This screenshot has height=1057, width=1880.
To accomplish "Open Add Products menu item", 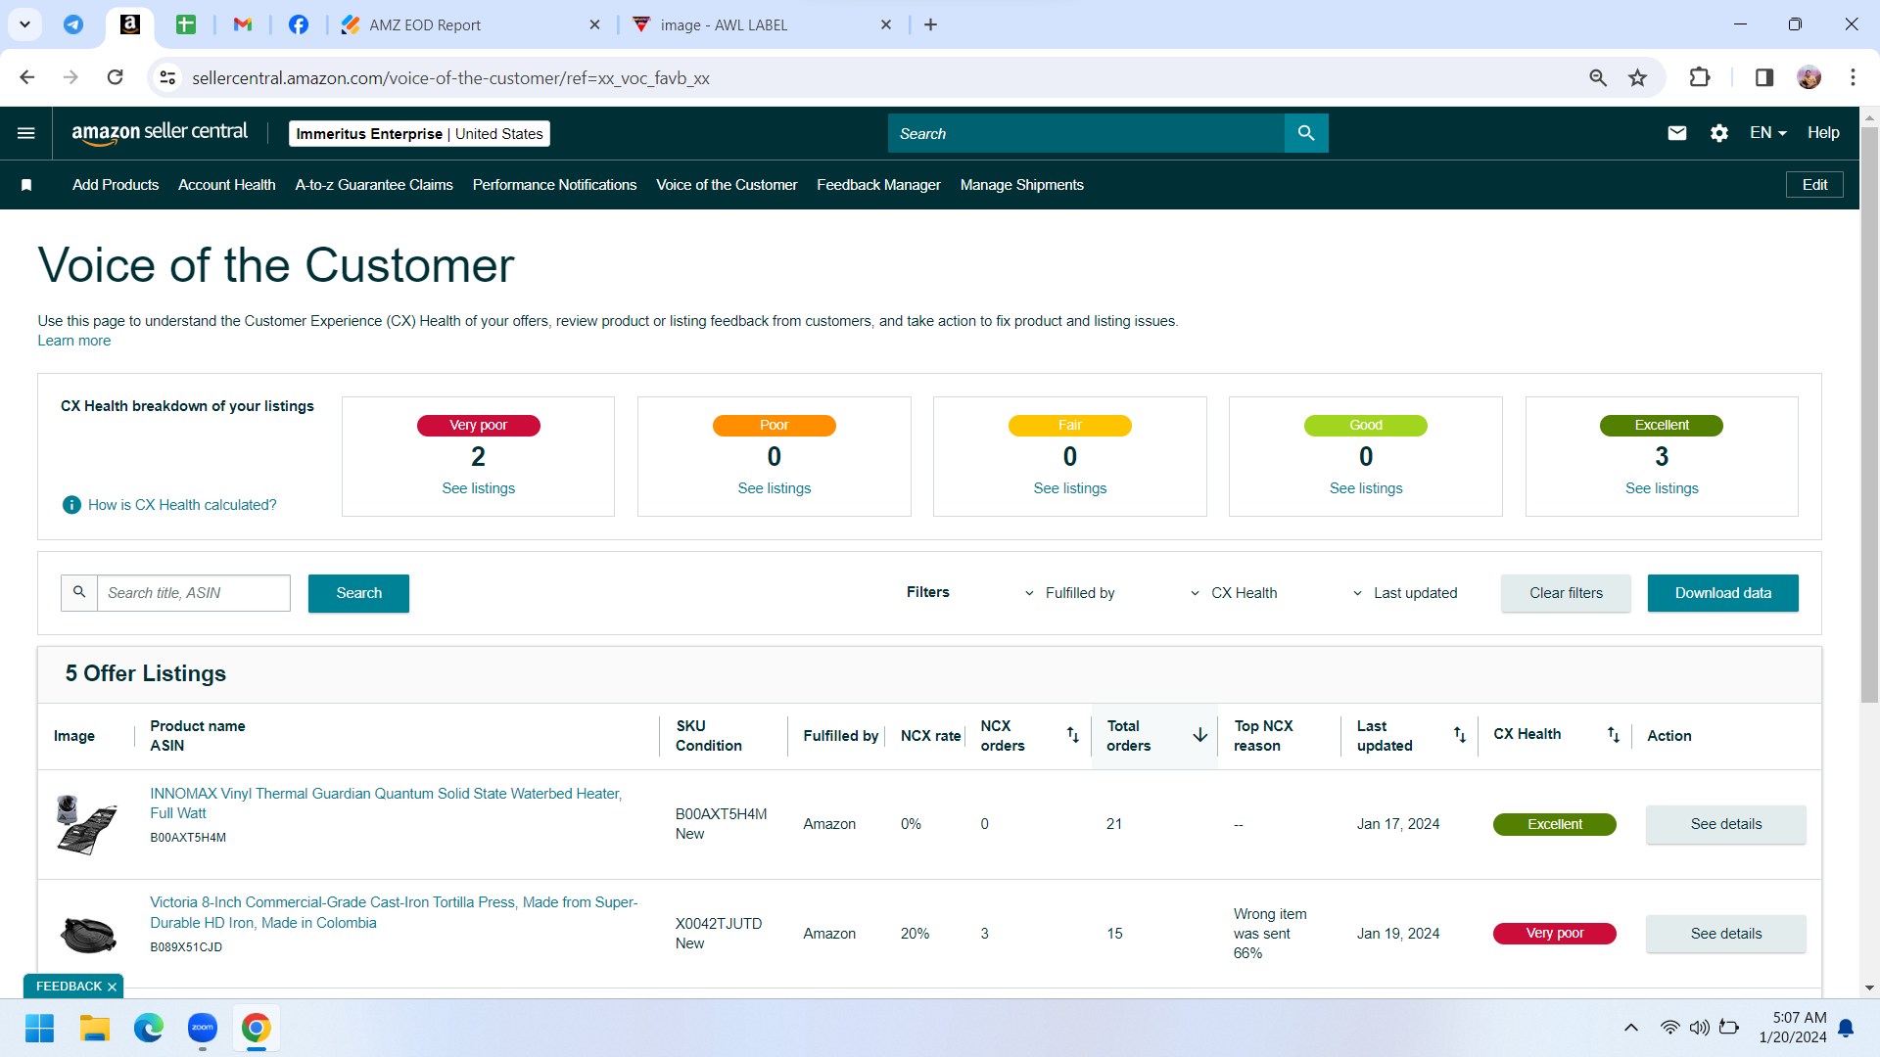I will (116, 185).
